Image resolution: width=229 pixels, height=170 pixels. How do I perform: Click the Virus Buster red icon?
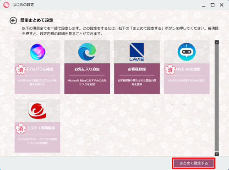(38, 110)
